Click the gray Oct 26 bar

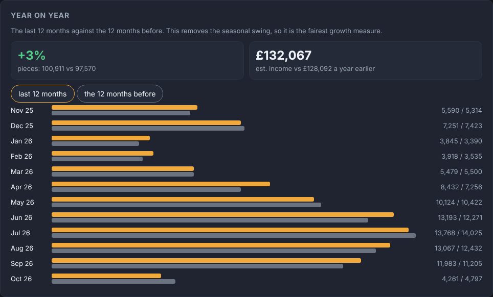coord(114,281)
